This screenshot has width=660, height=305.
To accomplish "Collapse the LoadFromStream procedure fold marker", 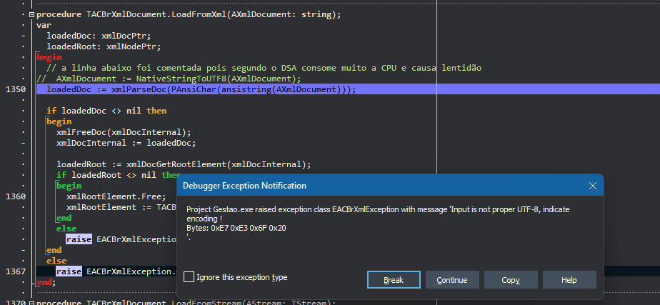I will point(31,303).
